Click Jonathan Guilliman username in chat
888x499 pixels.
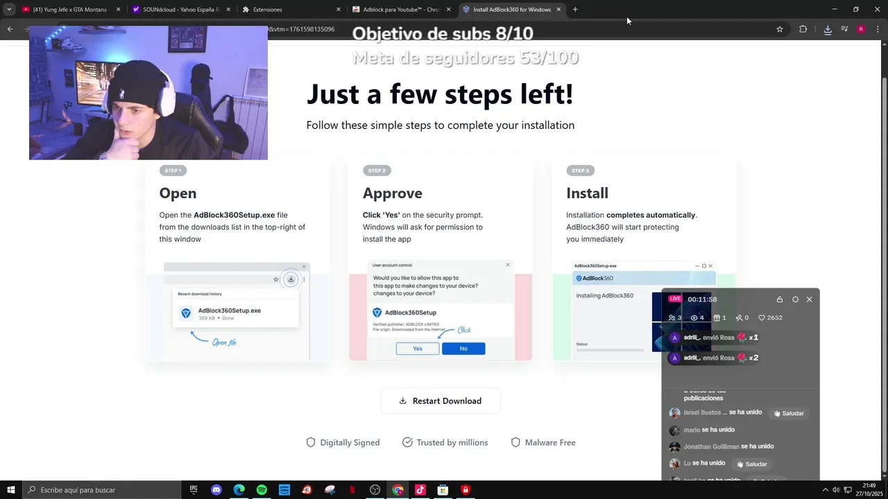(711, 446)
